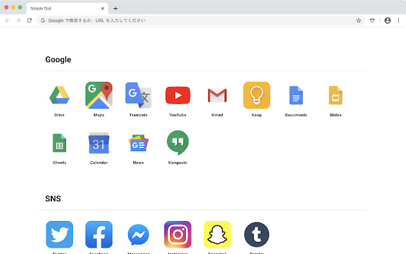
Task: Click the "Gmail" label text
Action: [x=217, y=115]
